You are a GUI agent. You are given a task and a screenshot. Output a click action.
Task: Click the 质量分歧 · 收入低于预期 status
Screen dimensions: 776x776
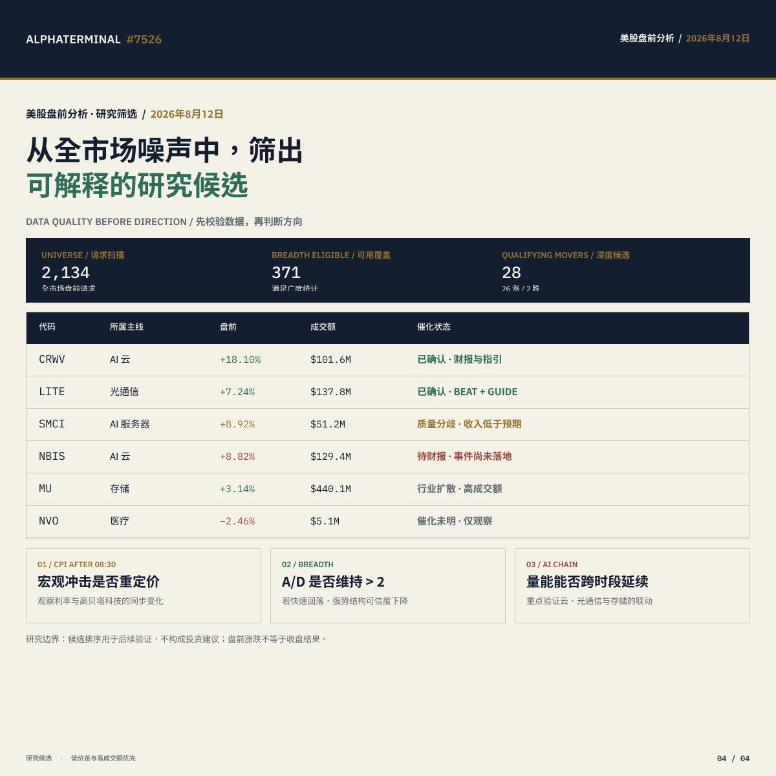[469, 424]
